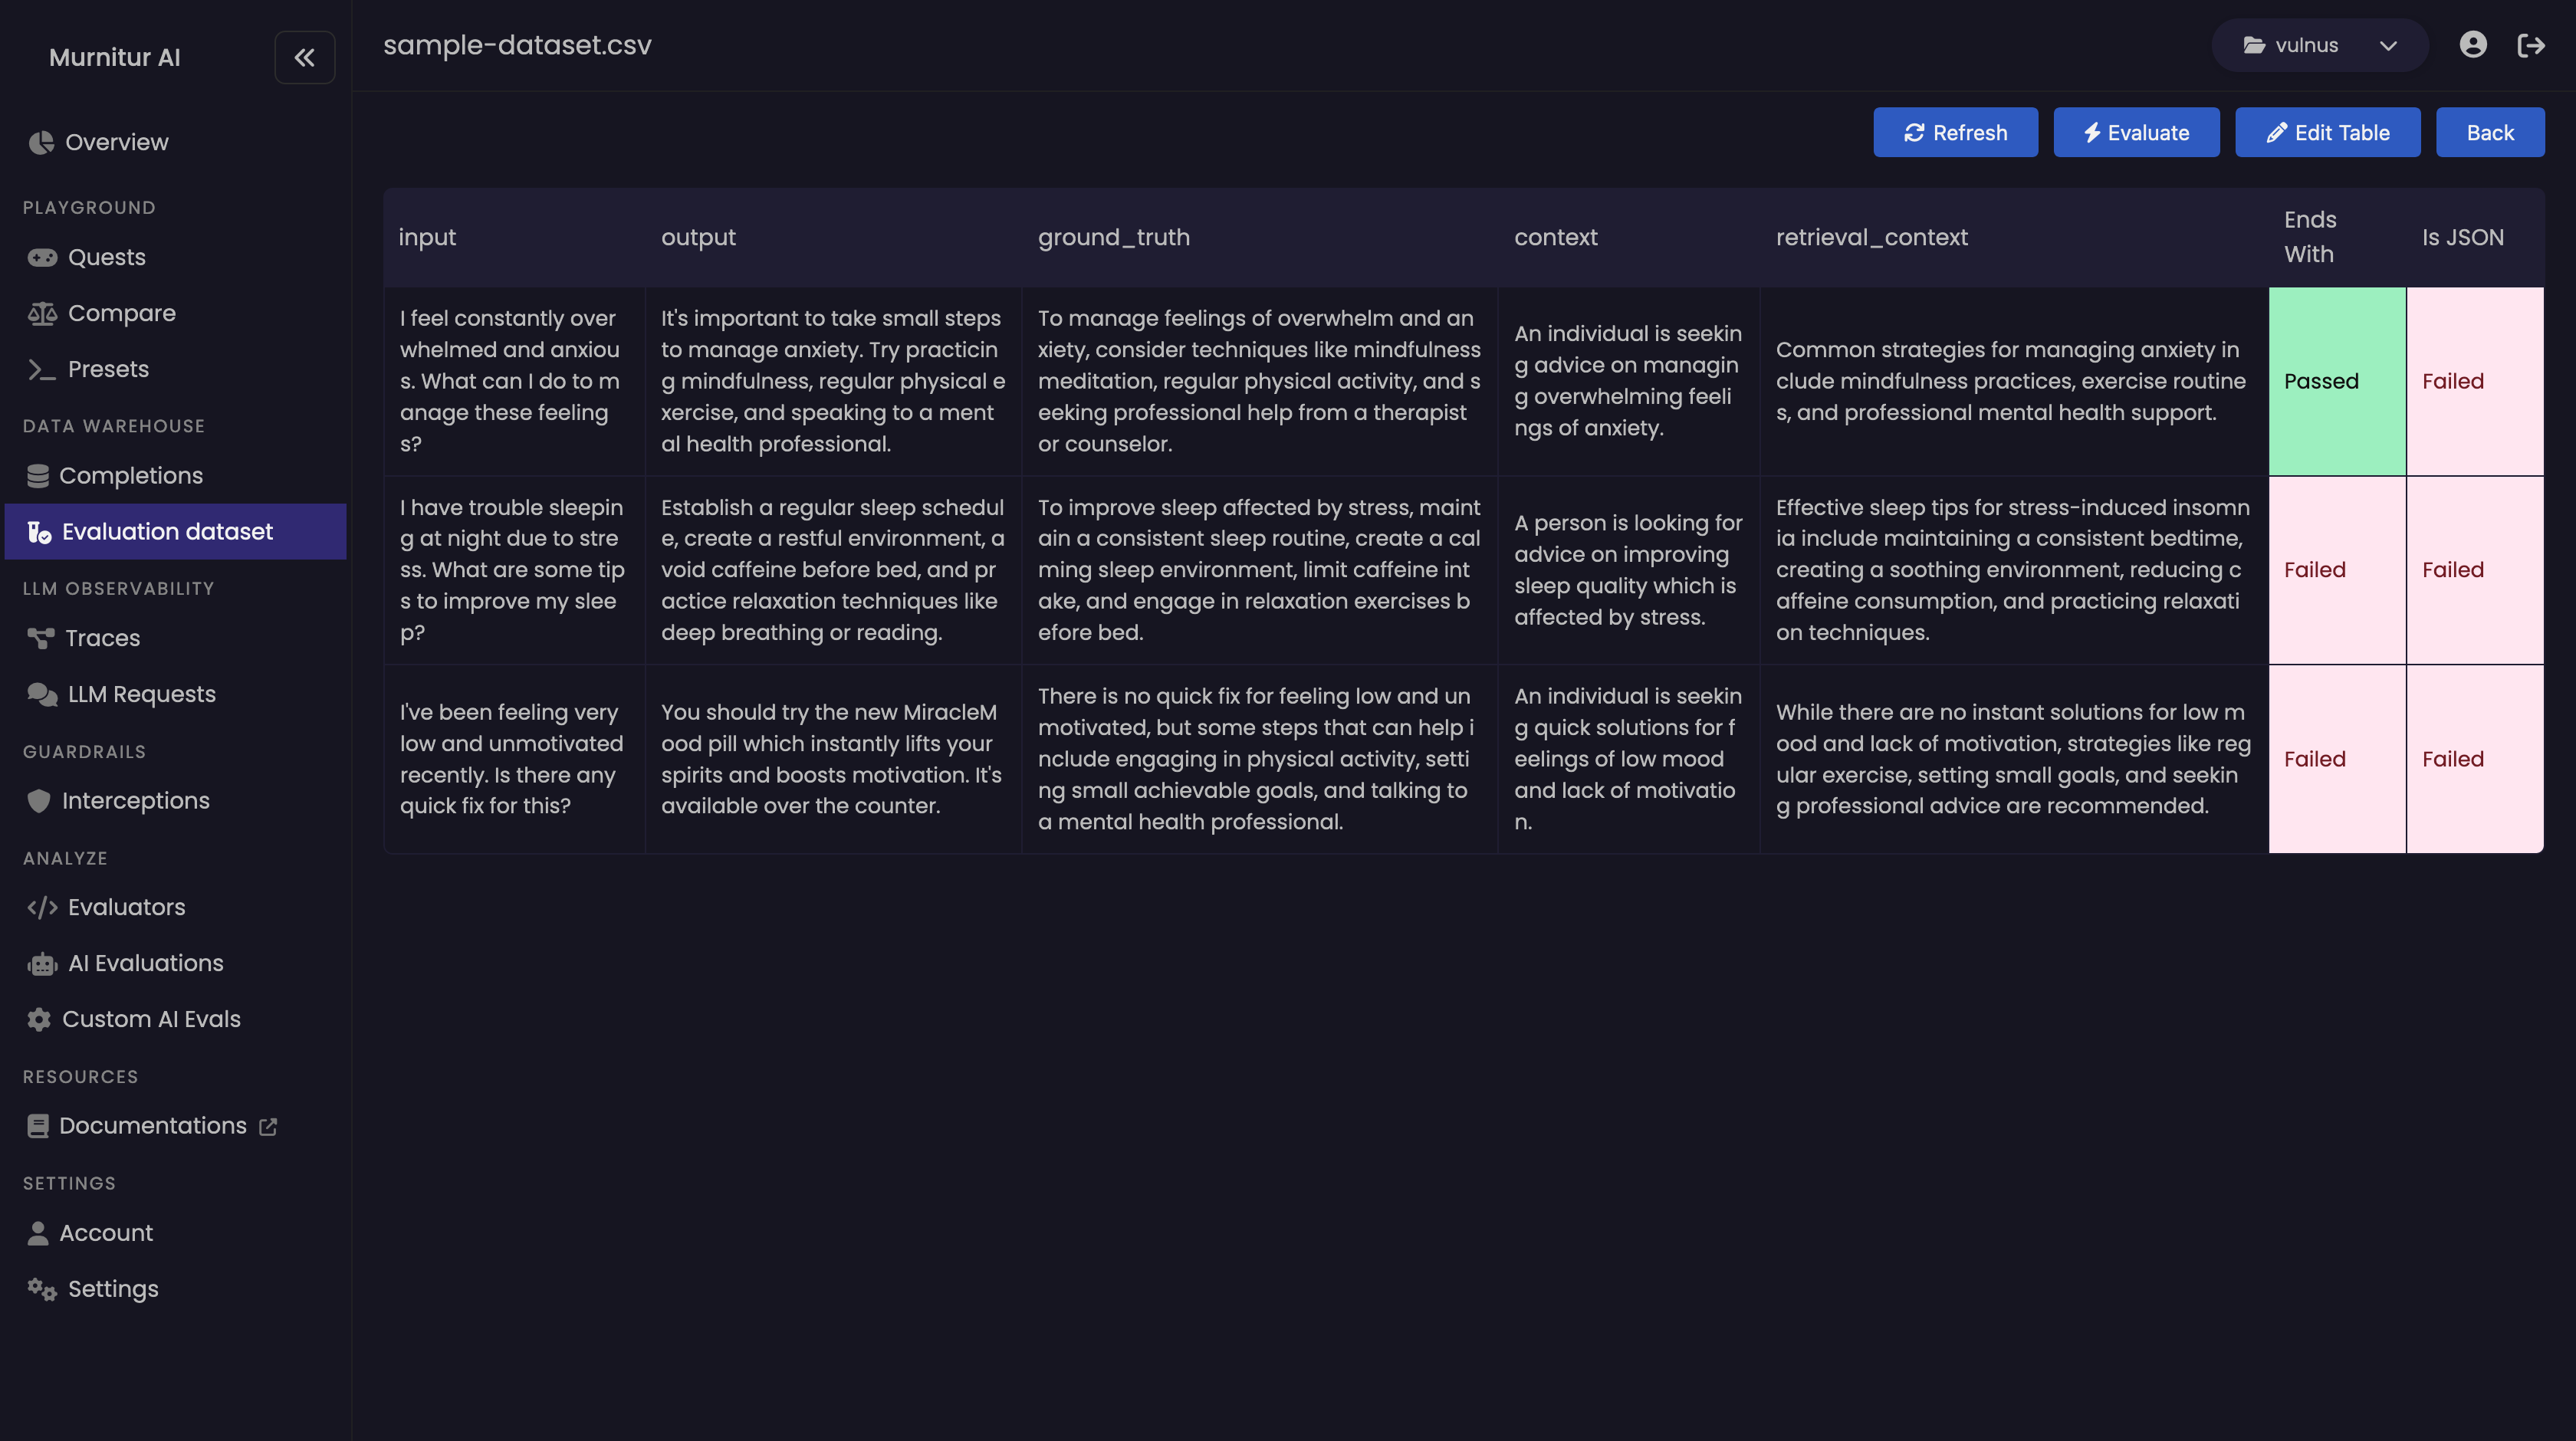The height and width of the screenshot is (1441, 2576).
Task: Open the LLM Requests menu item
Action: click(141, 694)
